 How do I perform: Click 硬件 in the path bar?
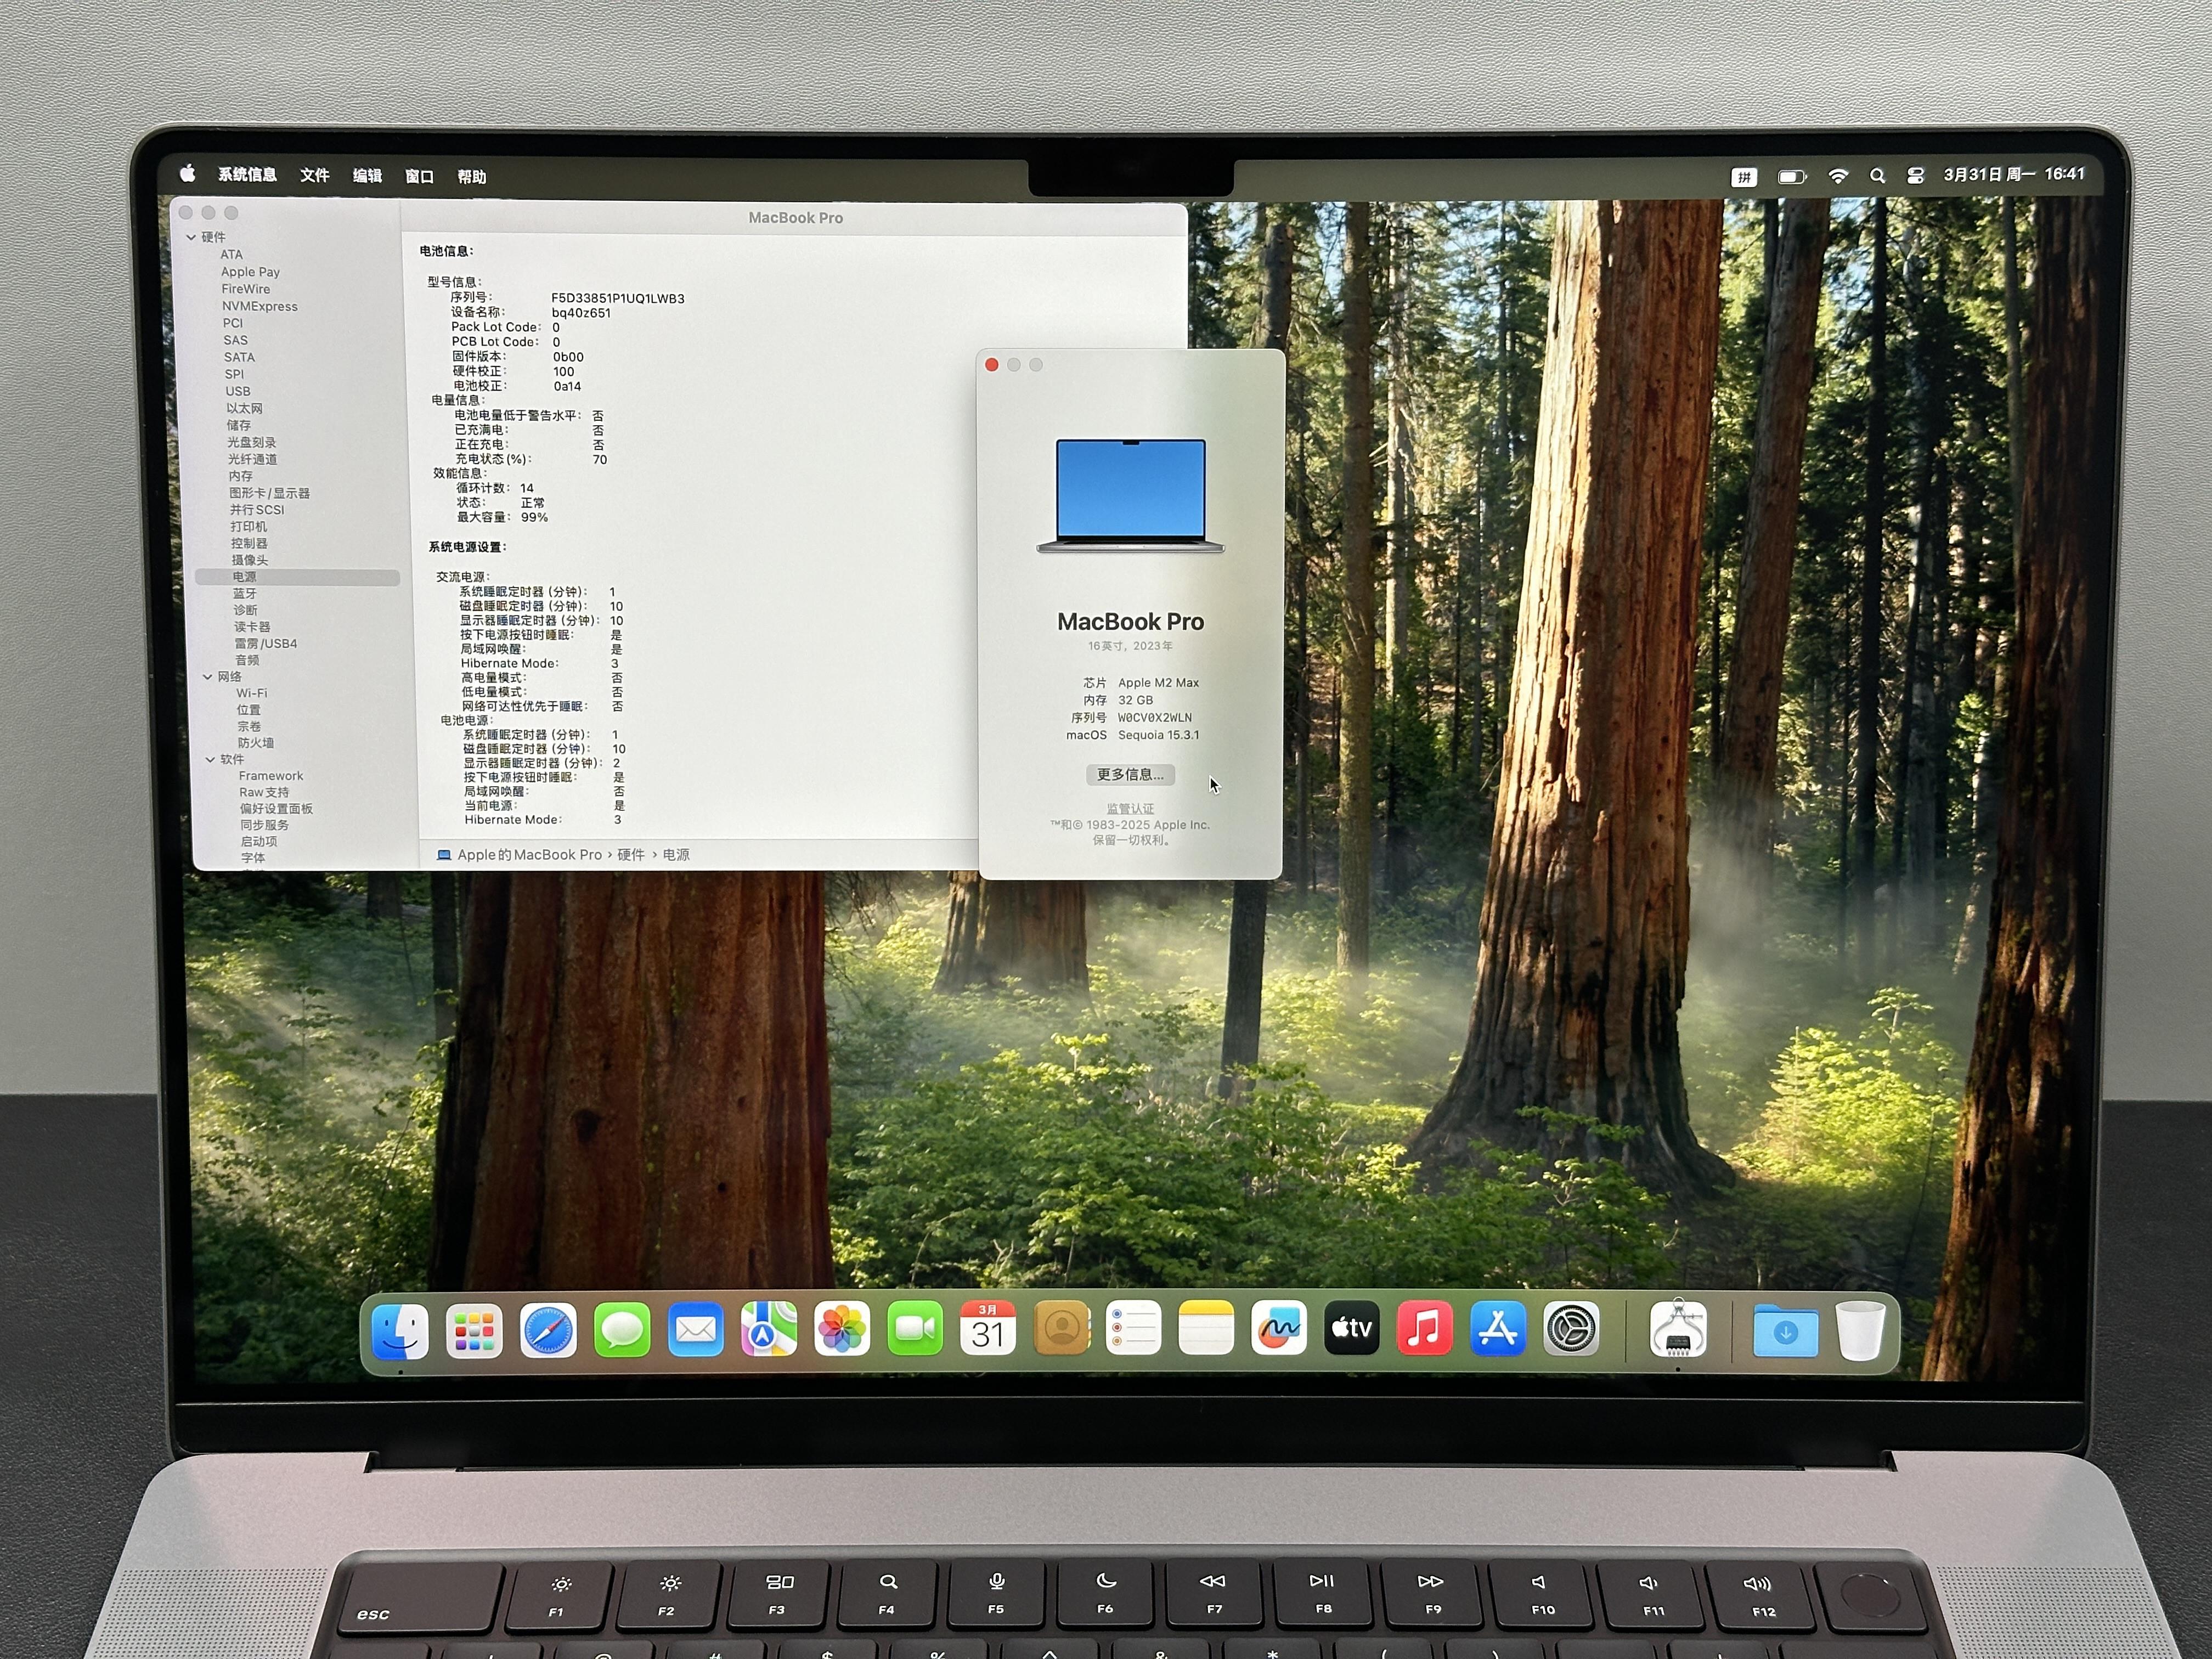(x=631, y=855)
